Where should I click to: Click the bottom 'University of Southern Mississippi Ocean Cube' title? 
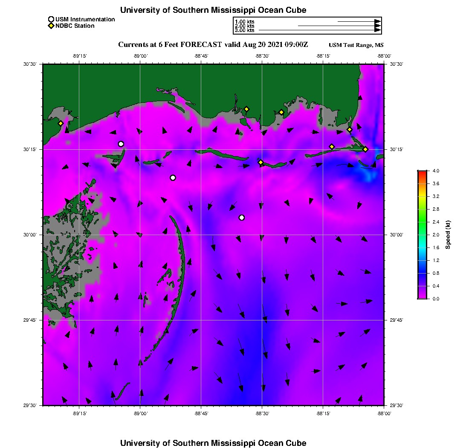pos(213,443)
